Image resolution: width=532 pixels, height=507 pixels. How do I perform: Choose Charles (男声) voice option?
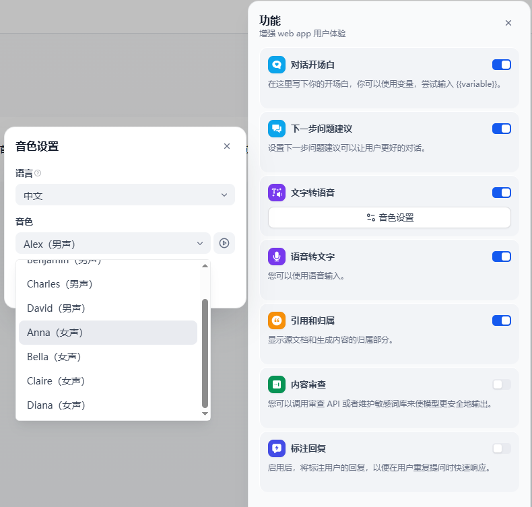[x=108, y=284]
